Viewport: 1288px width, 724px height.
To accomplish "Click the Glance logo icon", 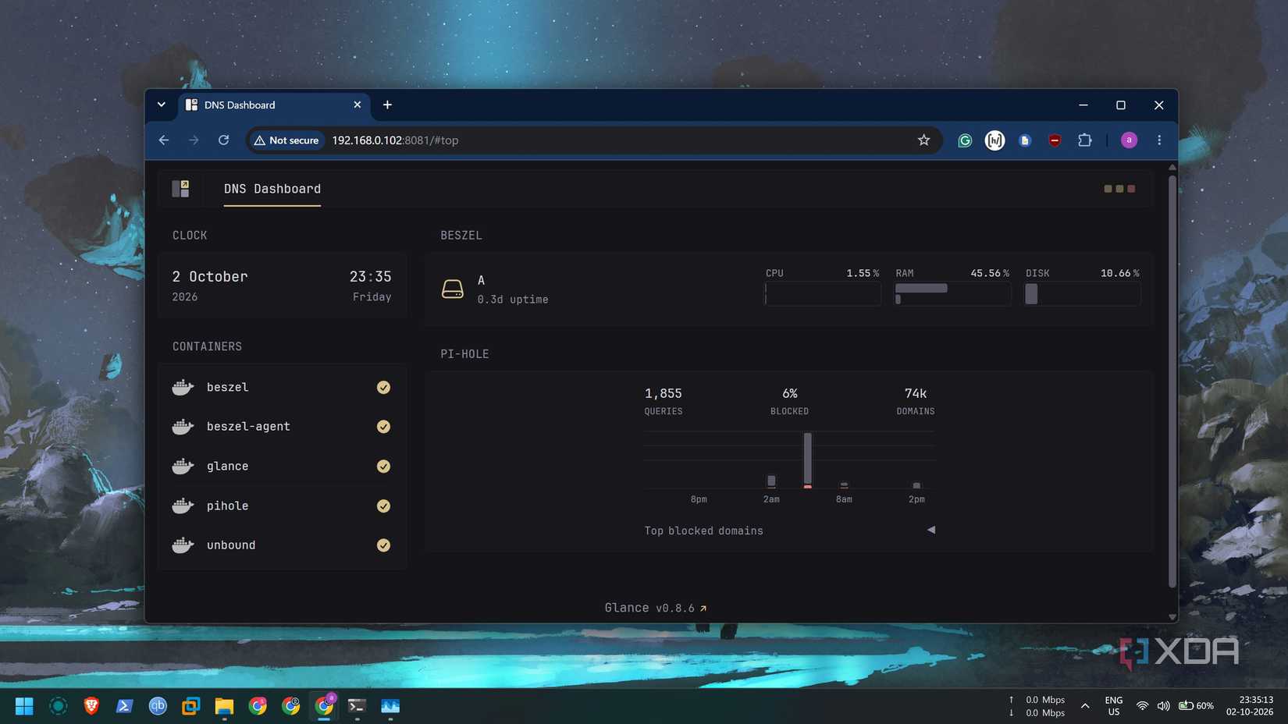I will pos(180,189).
